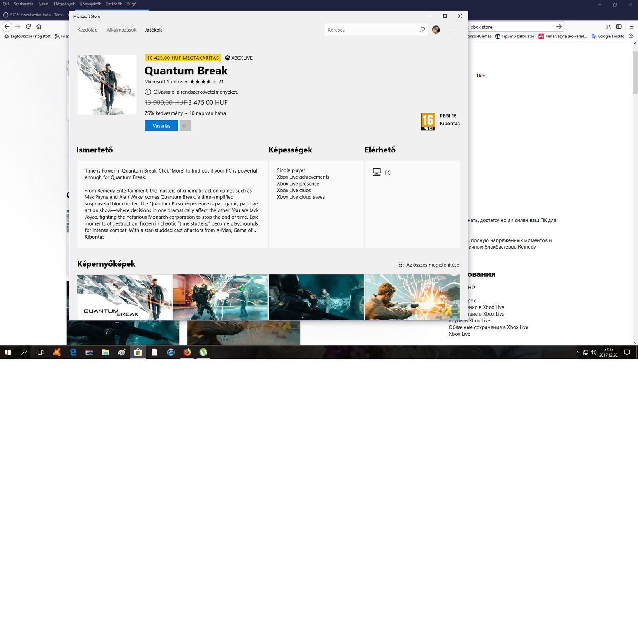The width and height of the screenshot is (638, 638).
Task: Click the Vásárlás buy button
Action: click(161, 126)
